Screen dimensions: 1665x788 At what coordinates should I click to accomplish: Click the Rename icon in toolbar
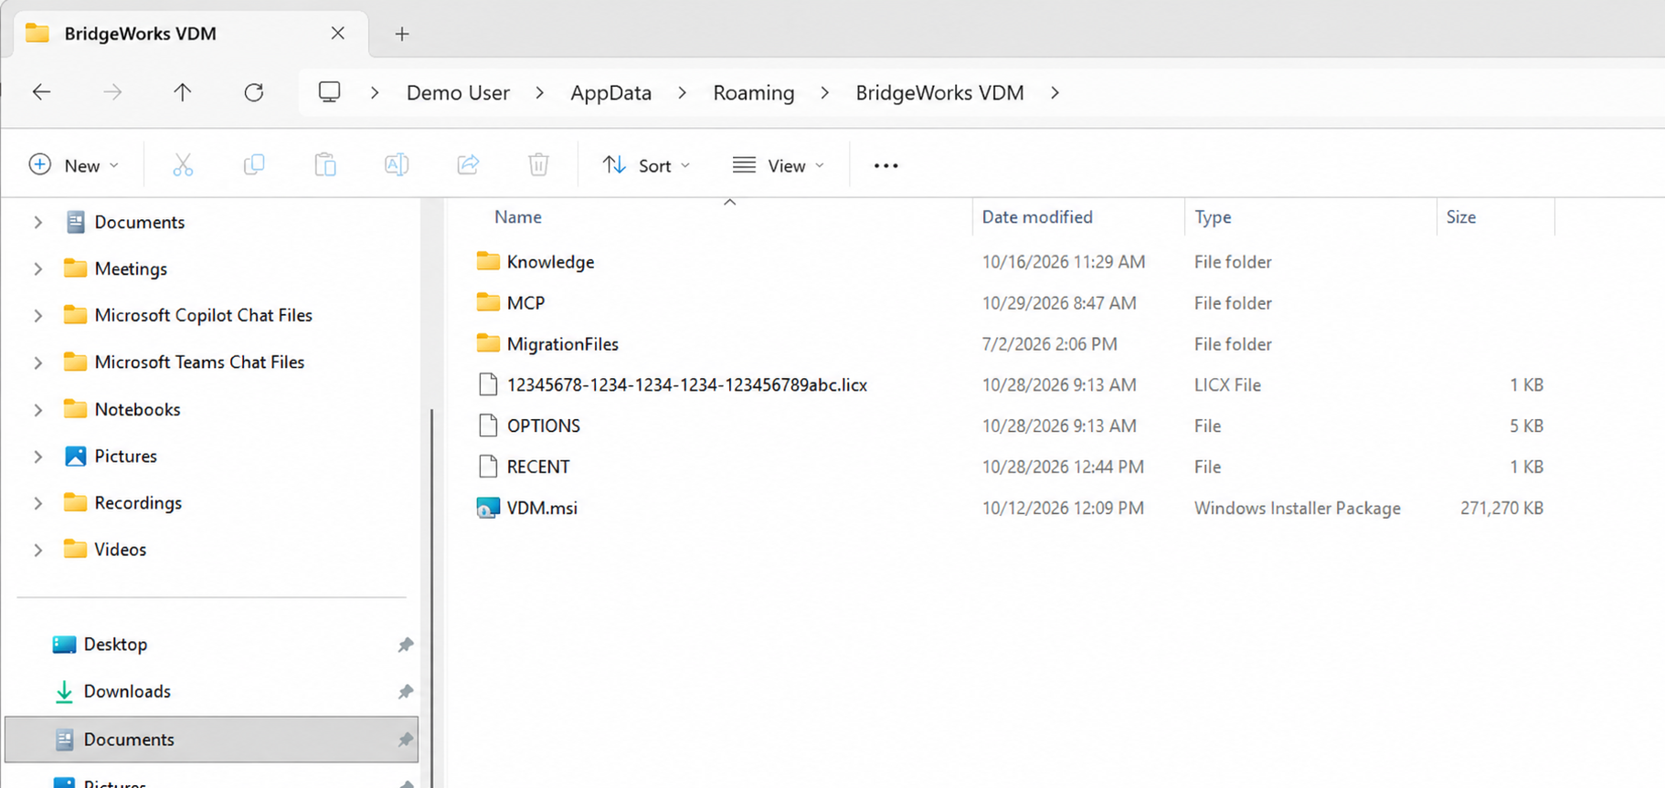pos(397,165)
